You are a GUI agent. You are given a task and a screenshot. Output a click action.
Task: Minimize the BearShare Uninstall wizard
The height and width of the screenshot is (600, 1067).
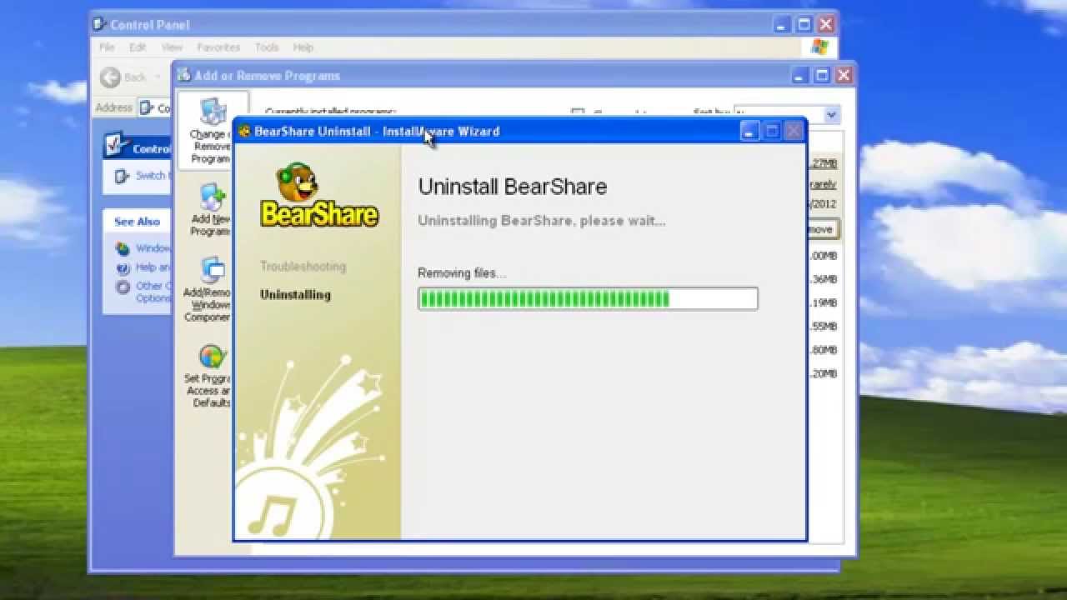click(x=750, y=131)
